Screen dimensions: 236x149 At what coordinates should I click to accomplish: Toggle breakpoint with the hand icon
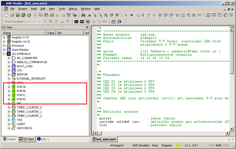tap(188, 15)
